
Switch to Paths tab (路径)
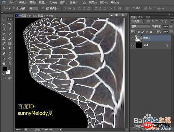pos(148,17)
